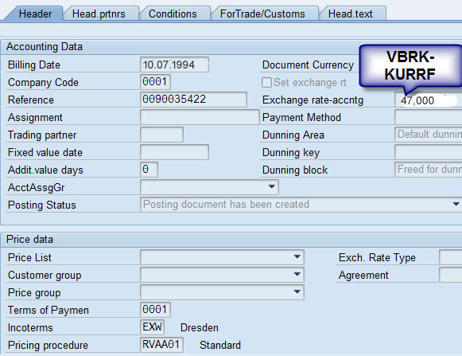Focus the Payment Method field
The width and height of the screenshot is (462, 356).
pyautogui.click(x=428, y=117)
